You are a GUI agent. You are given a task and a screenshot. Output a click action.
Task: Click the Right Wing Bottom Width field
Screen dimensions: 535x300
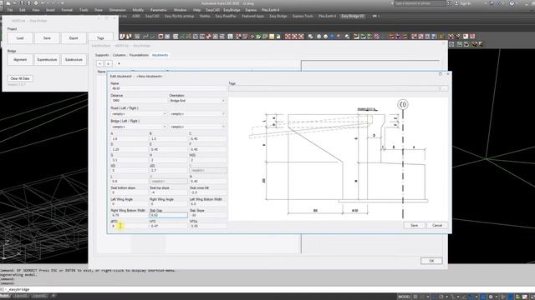[x=130, y=215]
